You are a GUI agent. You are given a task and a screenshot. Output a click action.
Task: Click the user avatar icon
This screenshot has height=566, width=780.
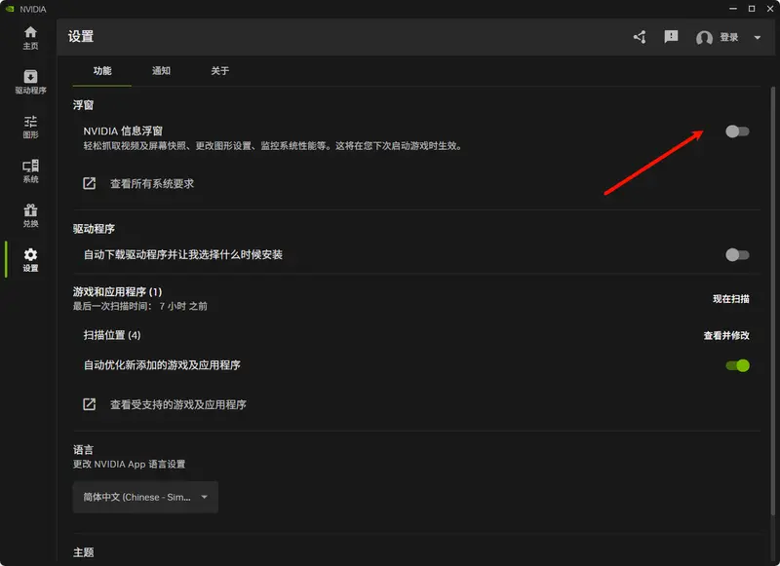tap(704, 38)
